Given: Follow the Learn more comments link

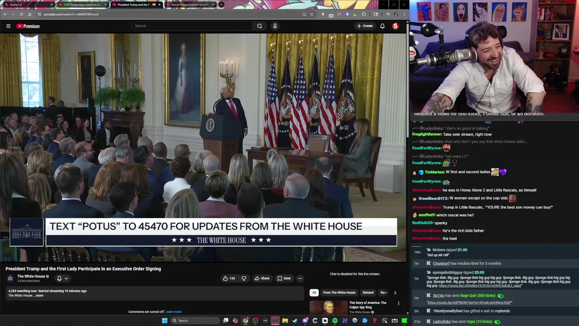Looking at the screenshot, I should coord(173,312).
